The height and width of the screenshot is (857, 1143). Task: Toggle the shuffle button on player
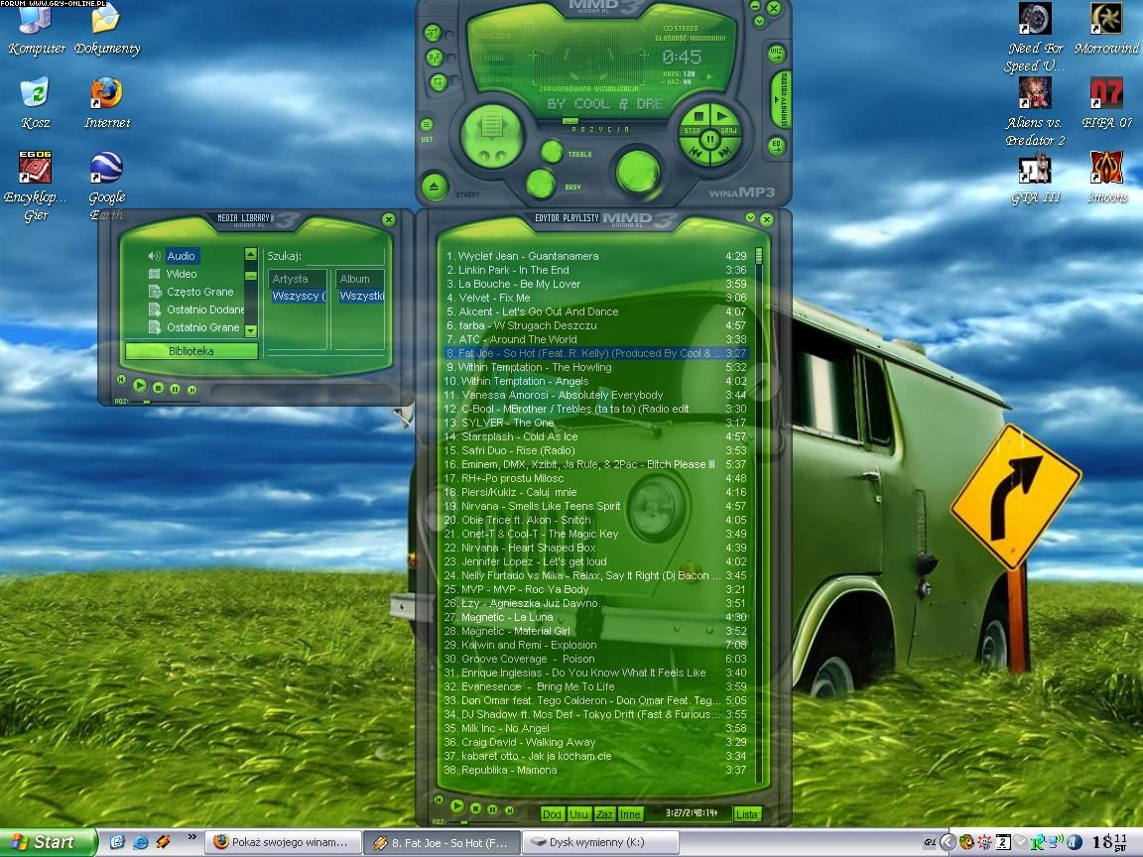[x=434, y=33]
